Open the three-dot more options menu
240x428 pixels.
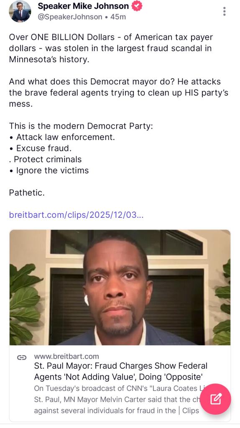click(224, 11)
